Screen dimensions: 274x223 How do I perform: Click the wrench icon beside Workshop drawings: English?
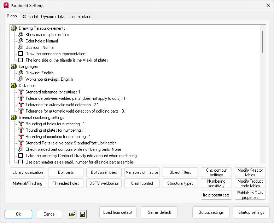(21, 79)
